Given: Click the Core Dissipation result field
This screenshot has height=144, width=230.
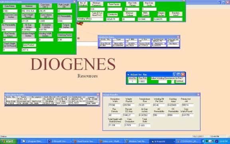Looking at the screenshot, I should click(130, 125).
